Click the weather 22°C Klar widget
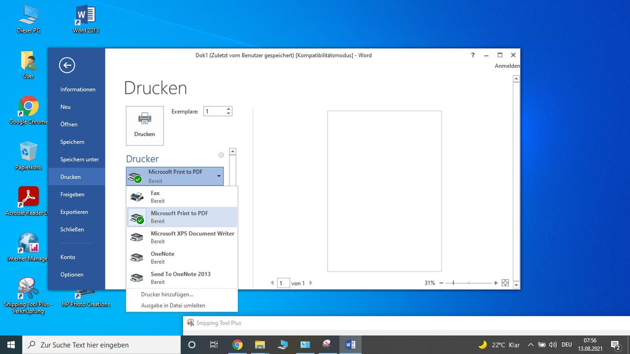Viewport: 630px width, 354px height. (x=499, y=345)
